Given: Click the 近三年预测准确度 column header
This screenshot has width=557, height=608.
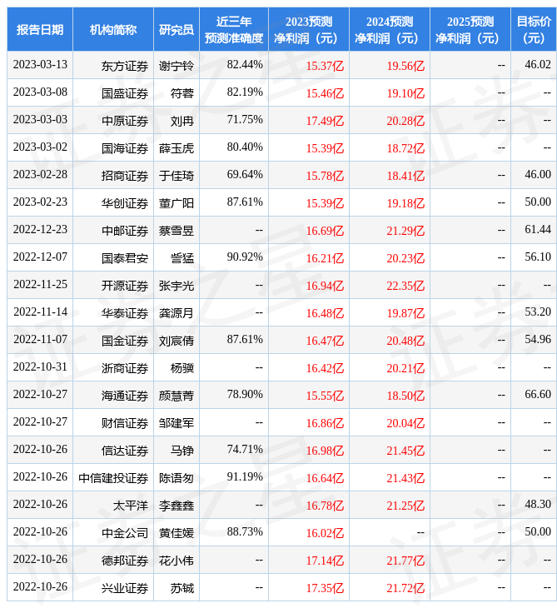Looking at the screenshot, I should coord(234,29).
